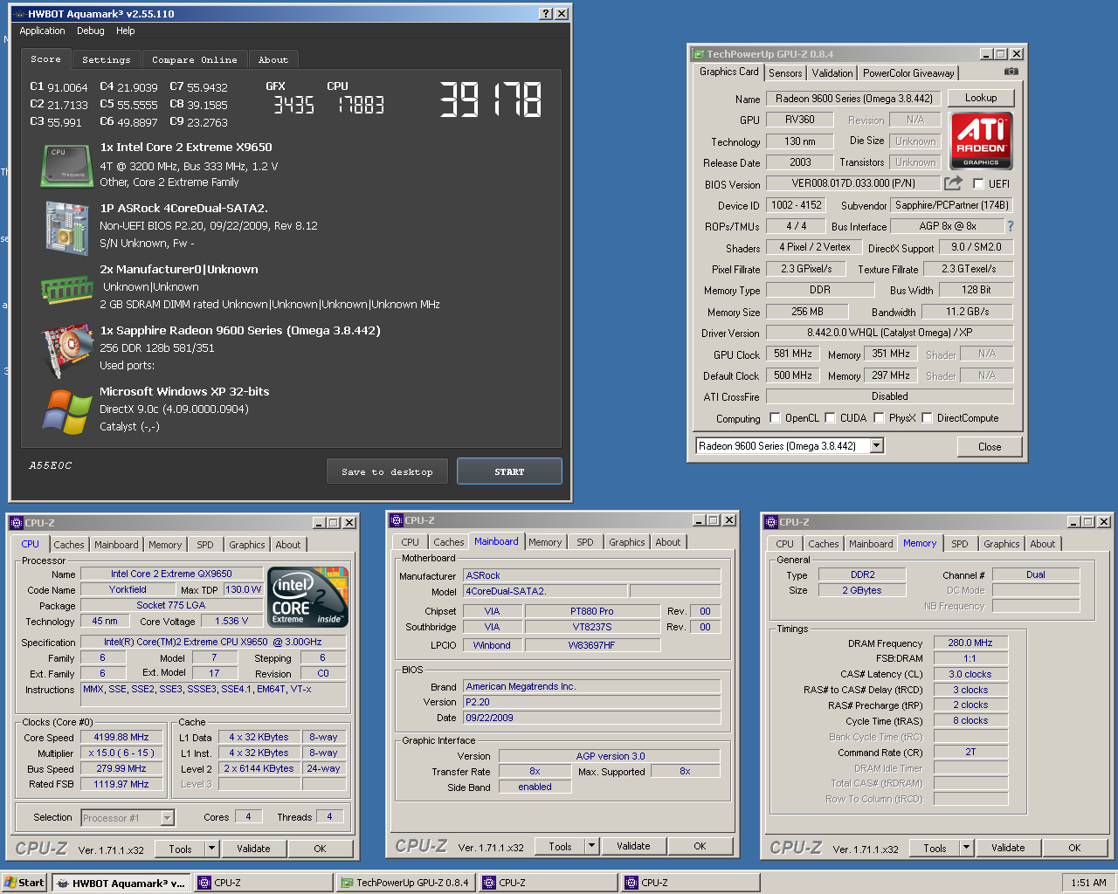Image resolution: width=1118 pixels, height=894 pixels.
Task: Click the Core Voltage 1.536 V value
Action: 231,621
